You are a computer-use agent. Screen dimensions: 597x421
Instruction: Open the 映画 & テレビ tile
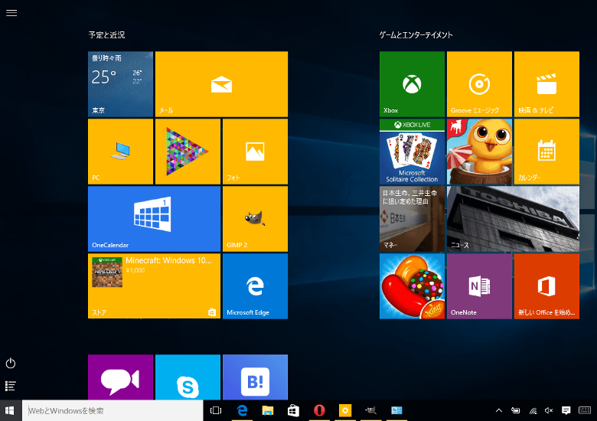point(546,84)
